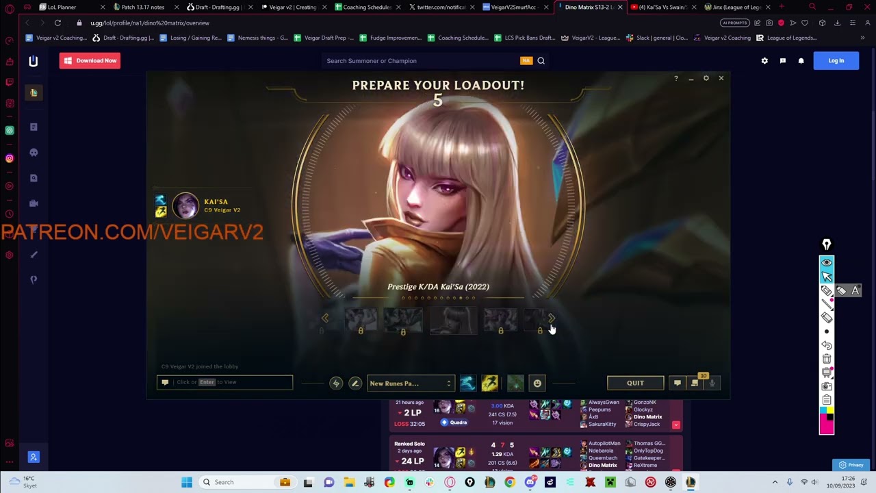876x493 pixels.
Task: Toggle the voice chat microphone icon
Action: [x=712, y=383]
